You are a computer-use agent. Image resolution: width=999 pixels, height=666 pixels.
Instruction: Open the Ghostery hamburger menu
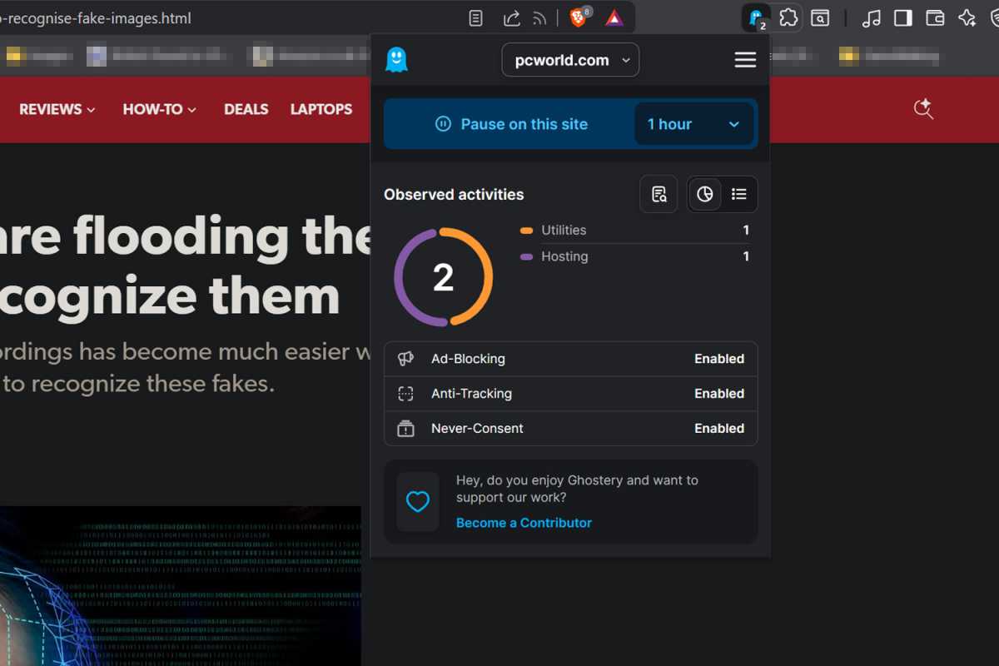tap(745, 60)
